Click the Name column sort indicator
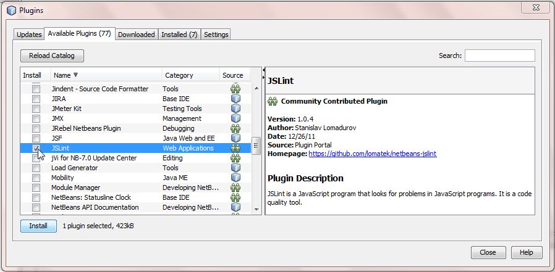 [75, 75]
